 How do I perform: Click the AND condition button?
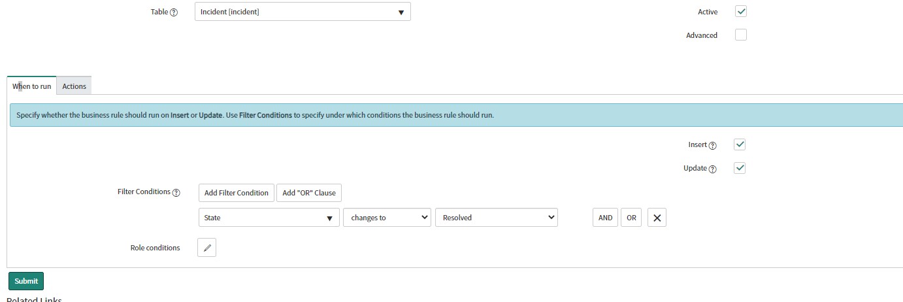[x=605, y=218]
